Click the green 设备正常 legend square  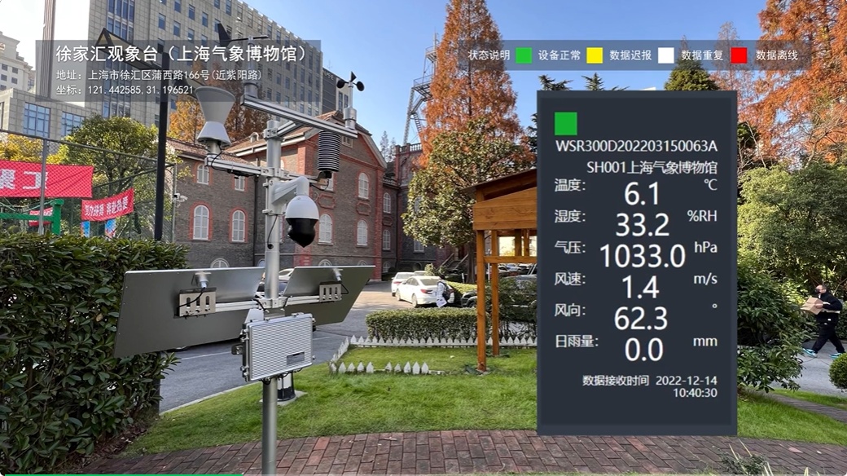click(x=524, y=55)
